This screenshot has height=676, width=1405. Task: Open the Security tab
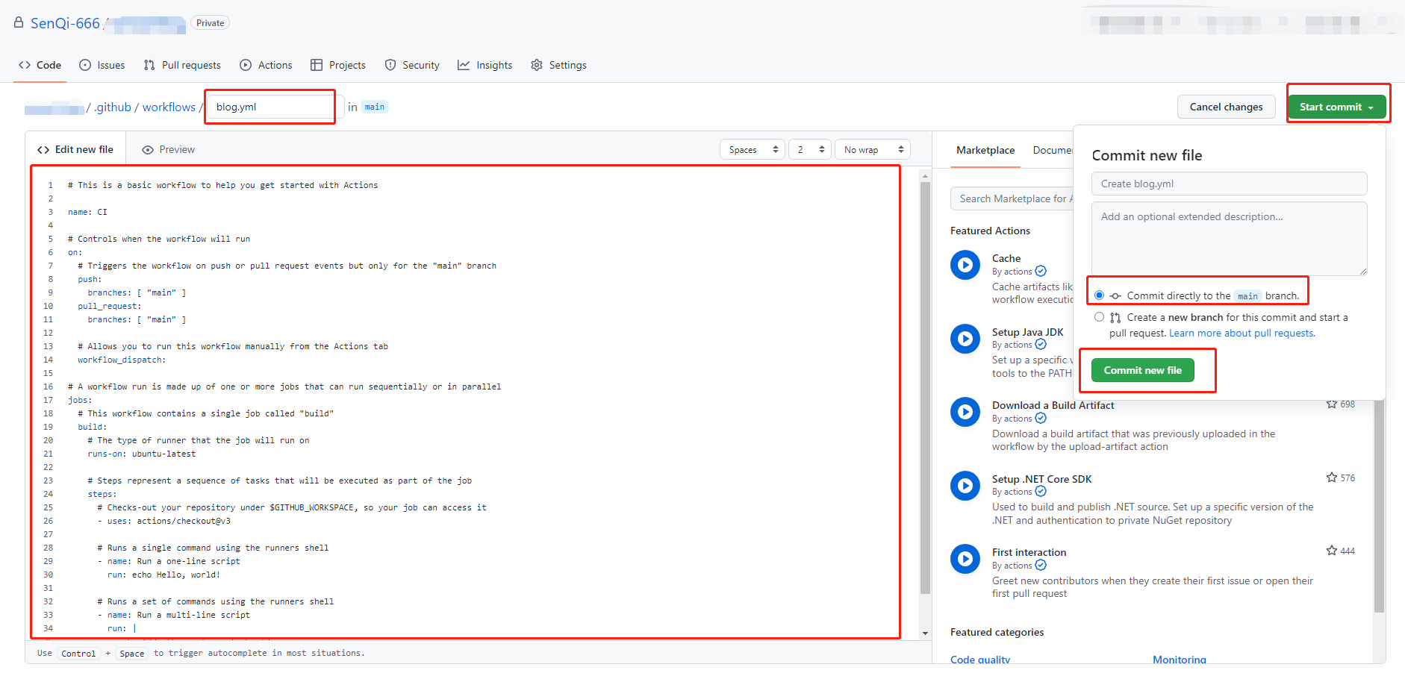(412, 65)
